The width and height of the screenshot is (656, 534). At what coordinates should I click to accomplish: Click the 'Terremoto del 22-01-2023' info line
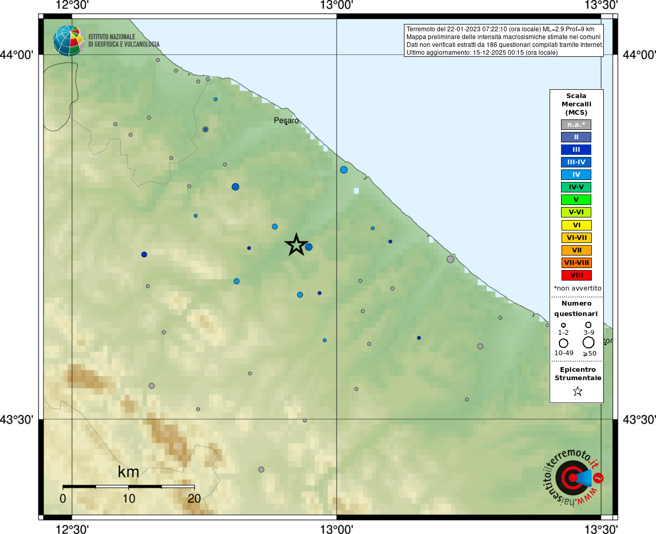click(x=500, y=29)
